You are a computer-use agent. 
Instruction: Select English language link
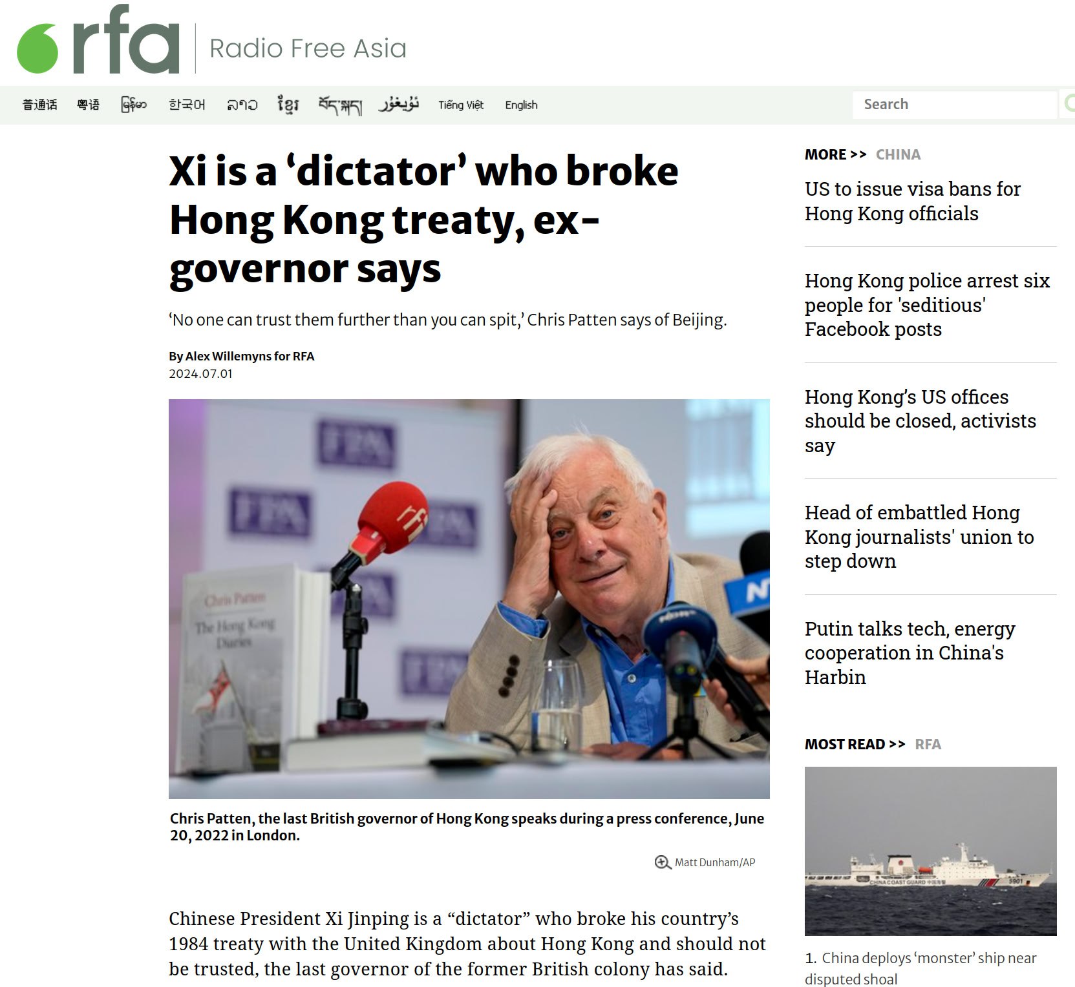[x=521, y=105]
